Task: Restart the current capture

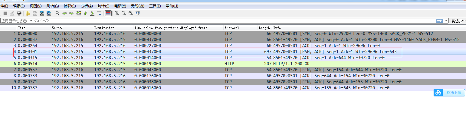Action: [12, 13]
